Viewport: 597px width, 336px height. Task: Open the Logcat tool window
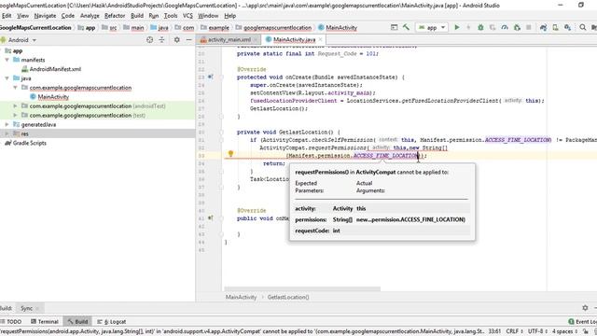coord(112,321)
